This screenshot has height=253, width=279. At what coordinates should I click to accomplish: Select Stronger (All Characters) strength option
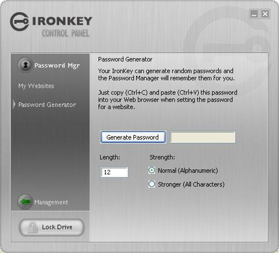click(152, 184)
